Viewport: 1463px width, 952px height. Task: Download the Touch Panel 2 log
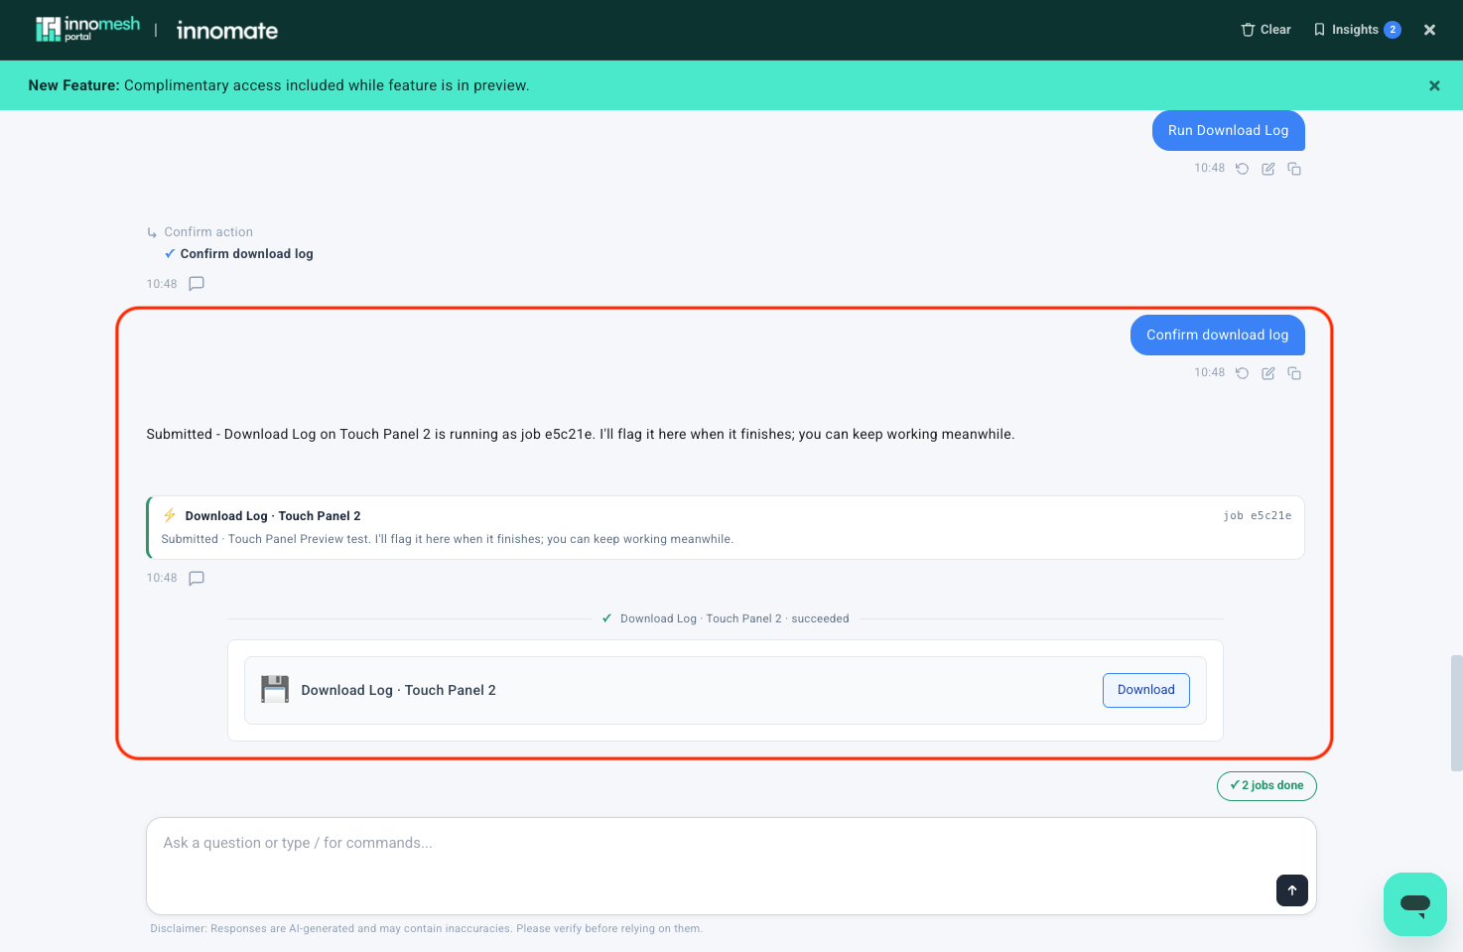pyautogui.click(x=1145, y=690)
